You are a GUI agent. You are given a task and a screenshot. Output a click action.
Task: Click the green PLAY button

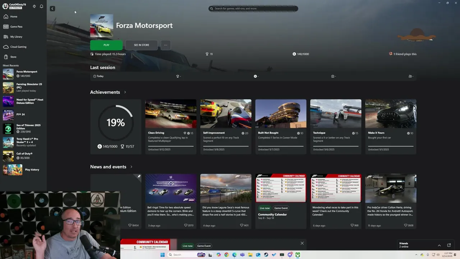click(106, 45)
